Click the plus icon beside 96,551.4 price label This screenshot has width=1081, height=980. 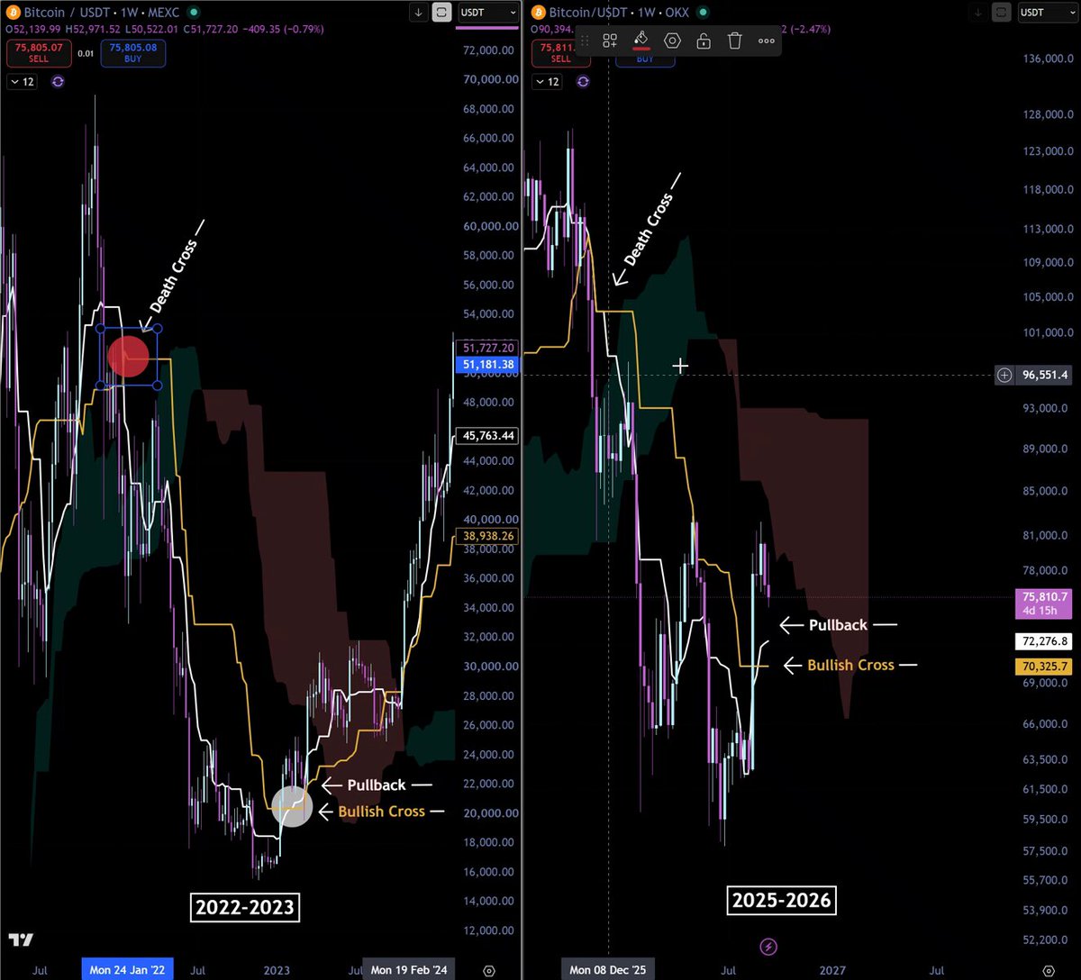[x=1004, y=375]
